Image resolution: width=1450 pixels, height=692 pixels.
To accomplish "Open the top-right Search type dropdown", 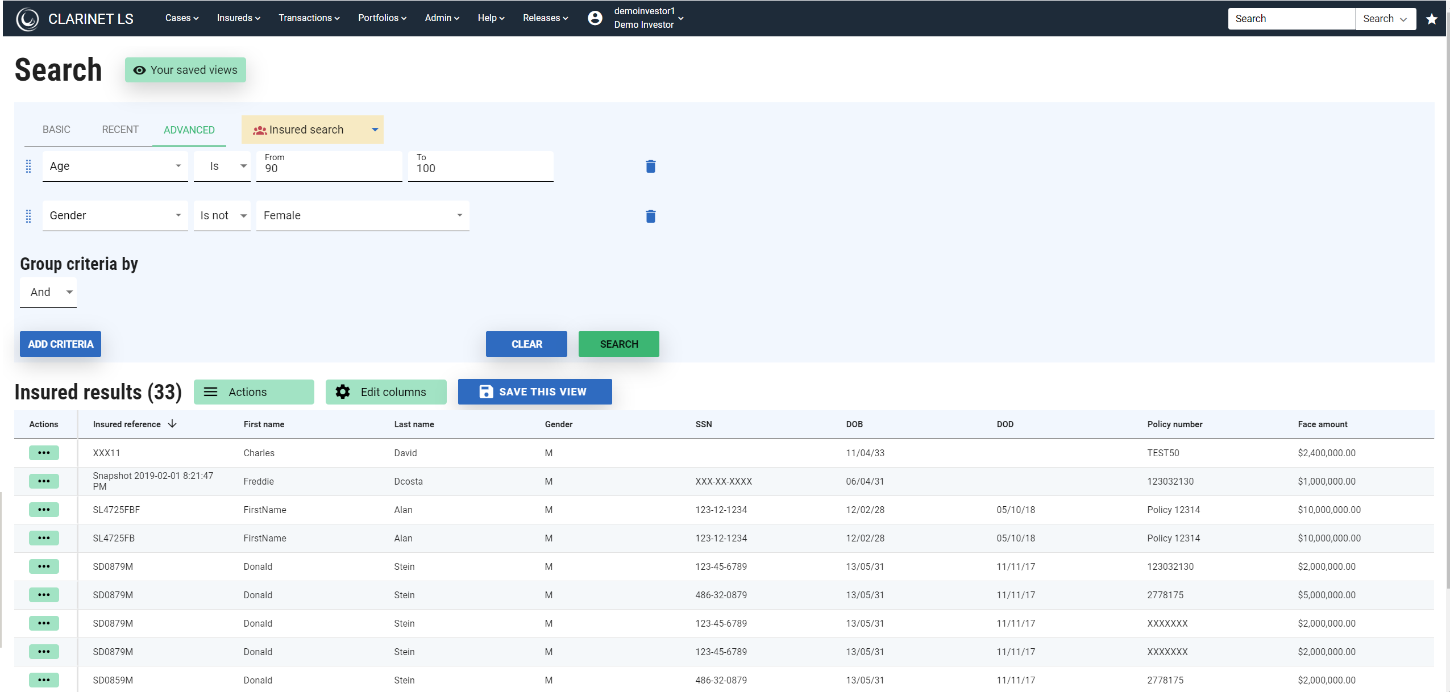I will 1386,19.
